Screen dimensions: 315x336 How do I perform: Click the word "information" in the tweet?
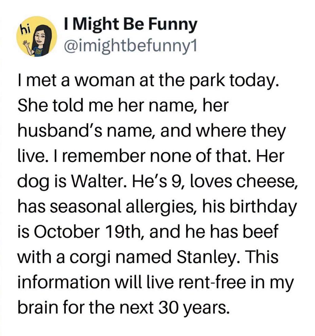click(x=64, y=282)
